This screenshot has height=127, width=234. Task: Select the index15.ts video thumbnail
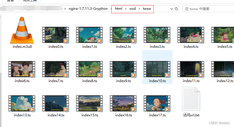(89, 103)
